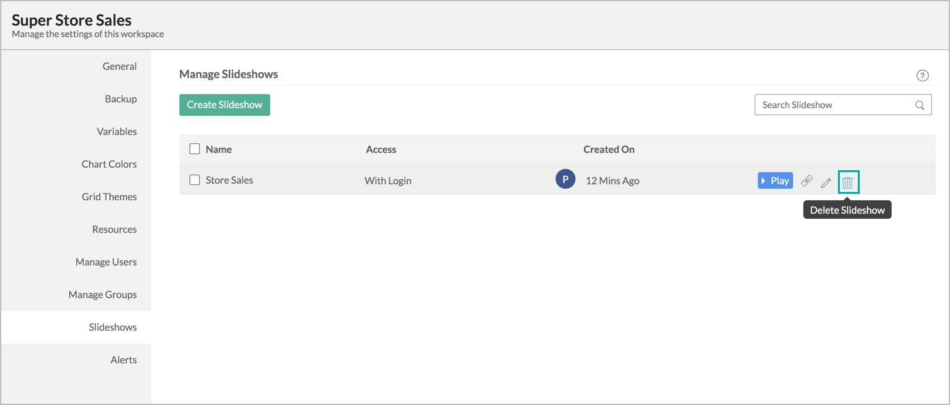Navigate to Manage Users
This screenshot has width=950, height=405.
point(106,262)
